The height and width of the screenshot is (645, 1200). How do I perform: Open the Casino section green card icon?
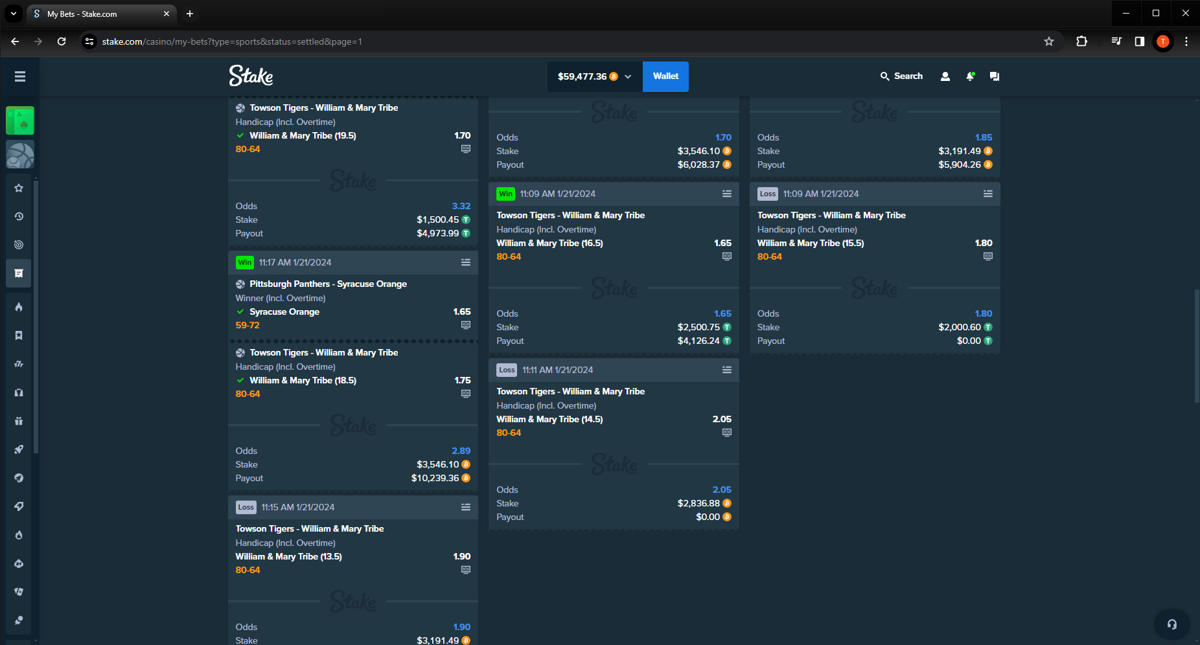[x=20, y=121]
